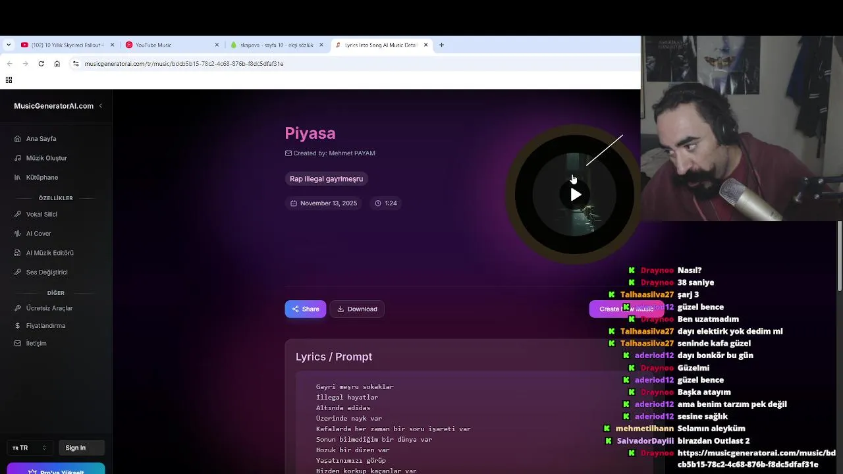The image size is (843, 474).
Task: Close the Skyrimci Fallout YouTube tab
Action: (112, 45)
